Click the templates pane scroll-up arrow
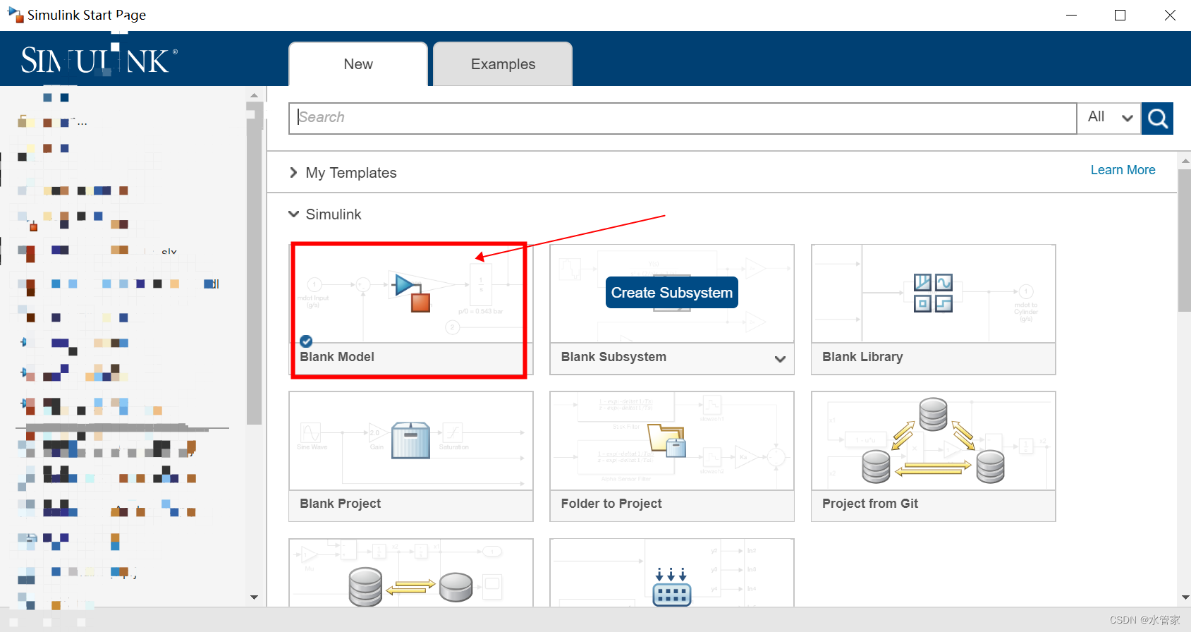The height and width of the screenshot is (632, 1191). pos(1185,161)
